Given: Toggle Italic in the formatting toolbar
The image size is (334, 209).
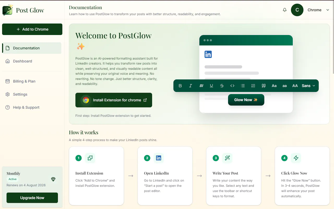Looking at the screenshot, I should click(x=190, y=86).
